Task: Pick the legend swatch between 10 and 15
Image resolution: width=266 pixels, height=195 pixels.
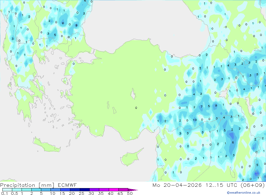Action: 56,190
